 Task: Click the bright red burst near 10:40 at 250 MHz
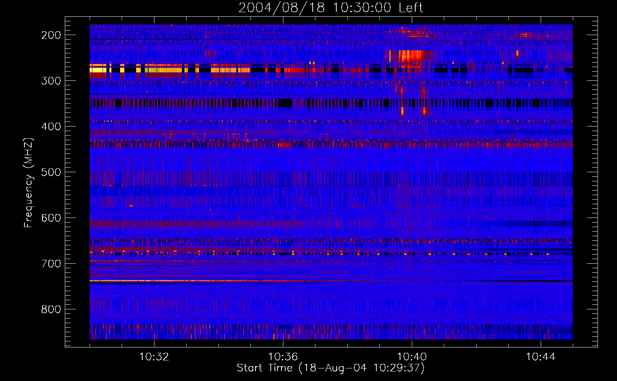(x=411, y=56)
